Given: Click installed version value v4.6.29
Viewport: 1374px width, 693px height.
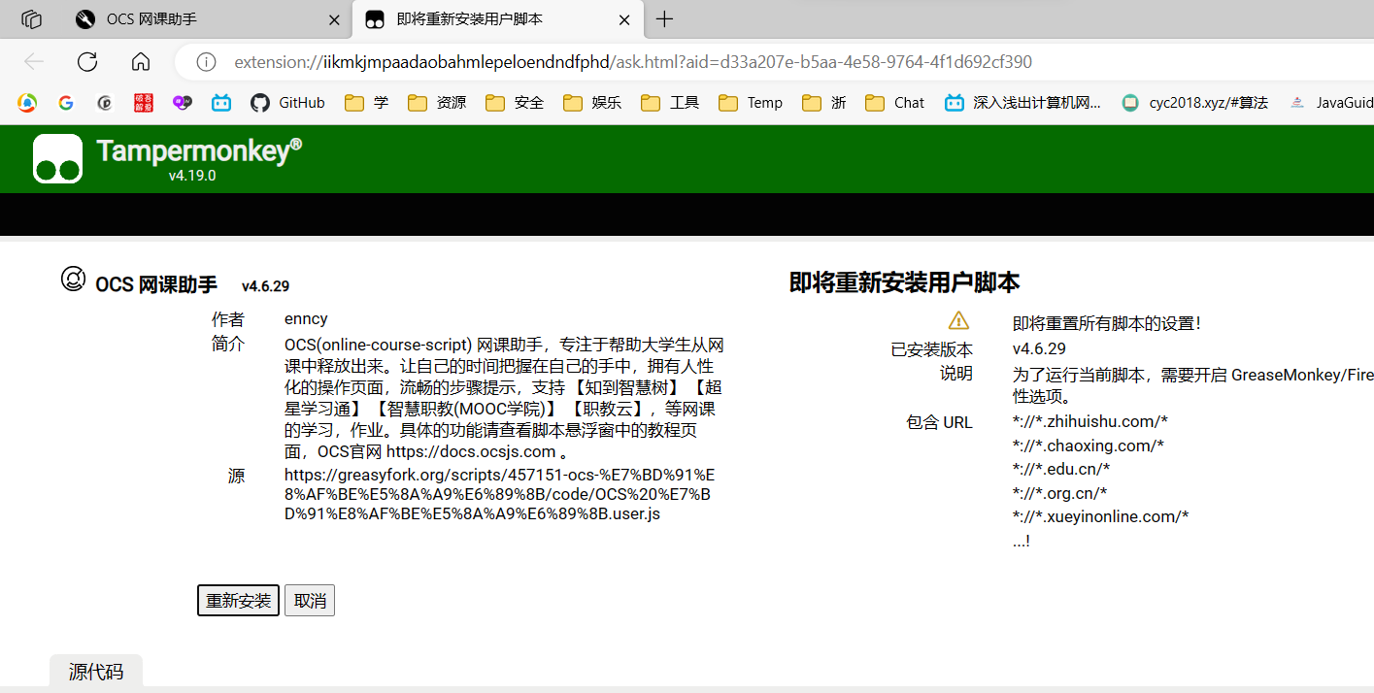Looking at the screenshot, I should [x=1039, y=349].
